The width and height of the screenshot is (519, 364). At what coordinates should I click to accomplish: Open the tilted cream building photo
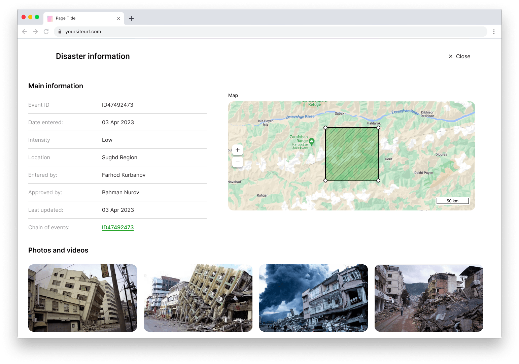(x=82, y=298)
